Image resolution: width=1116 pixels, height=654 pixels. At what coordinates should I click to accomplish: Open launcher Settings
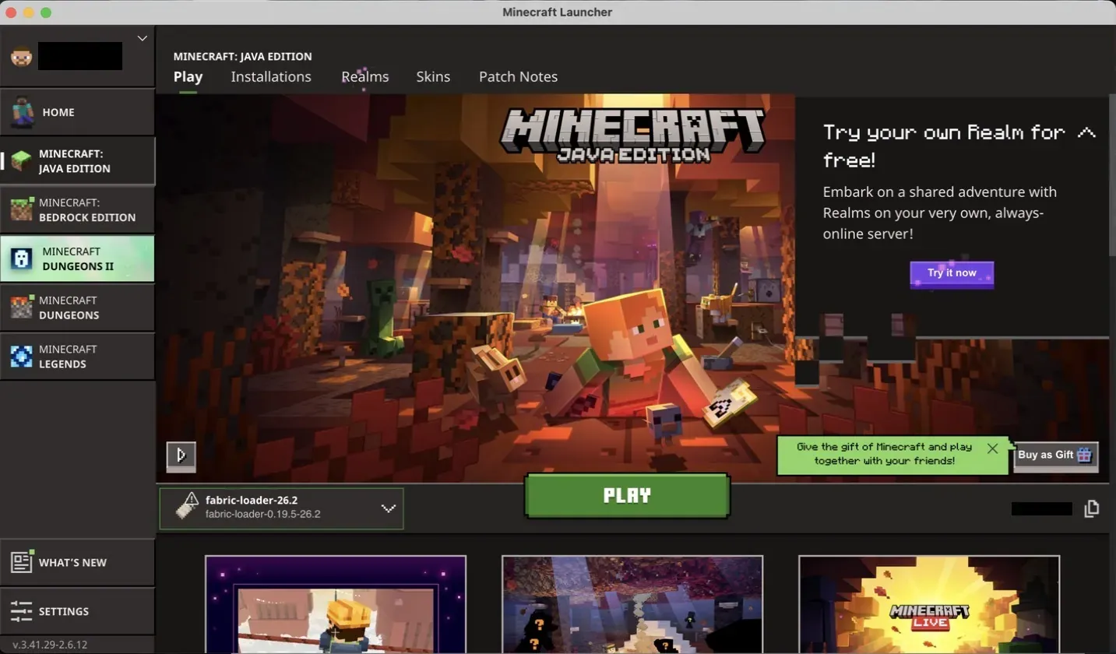(x=77, y=611)
